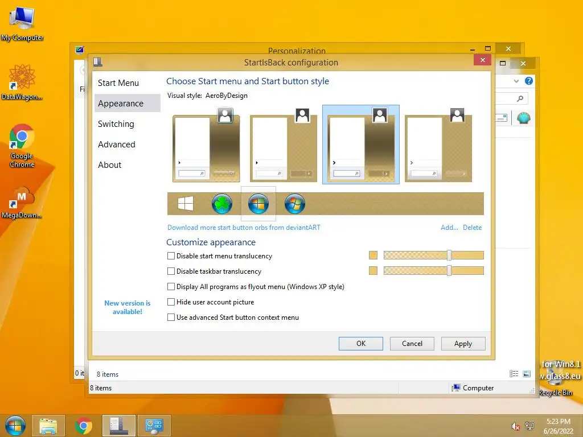Open the Start orb on the taskbar
This screenshot has height=437, width=583.
click(15, 426)
